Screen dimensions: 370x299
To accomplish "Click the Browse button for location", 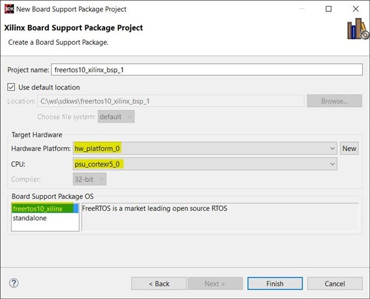I will click(334, 101).
